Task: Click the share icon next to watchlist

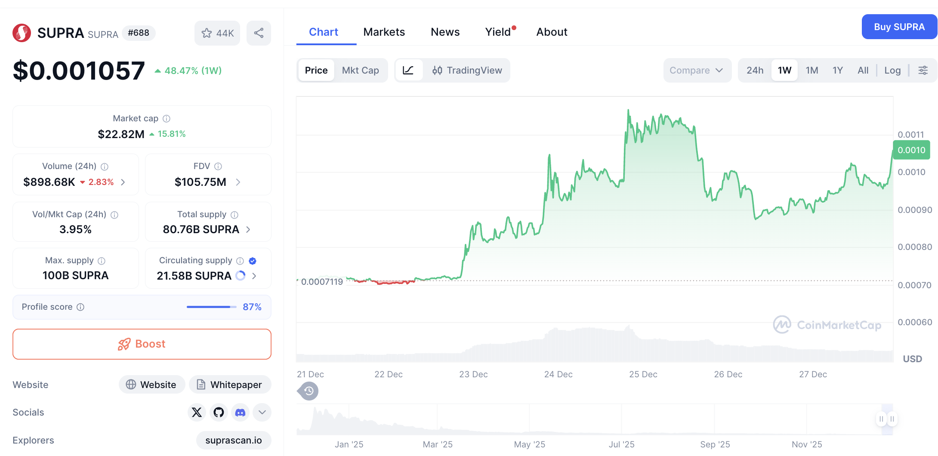Action: point(259,33)
